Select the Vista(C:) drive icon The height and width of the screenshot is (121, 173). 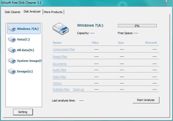pos(12,39)
